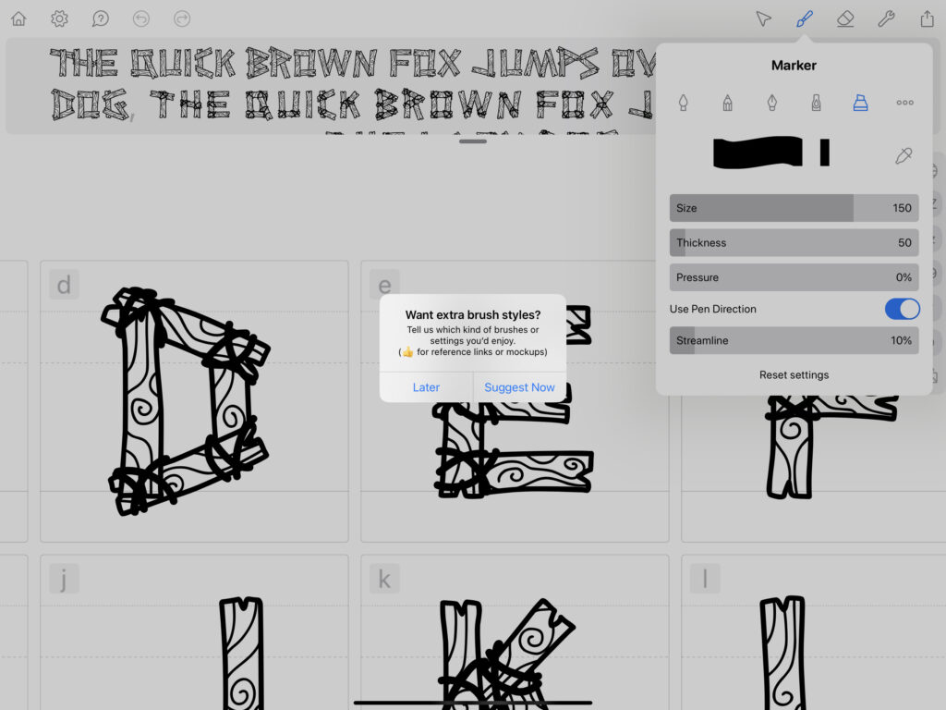The width and height of the screenshot is (946, 710).
Task: Open the settings gear
Action: pos(59,18)
